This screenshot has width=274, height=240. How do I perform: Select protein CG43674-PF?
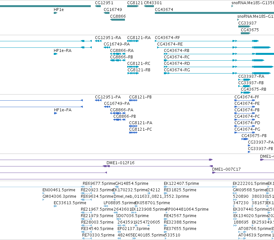pyautogui.click(x=247, y=97)
